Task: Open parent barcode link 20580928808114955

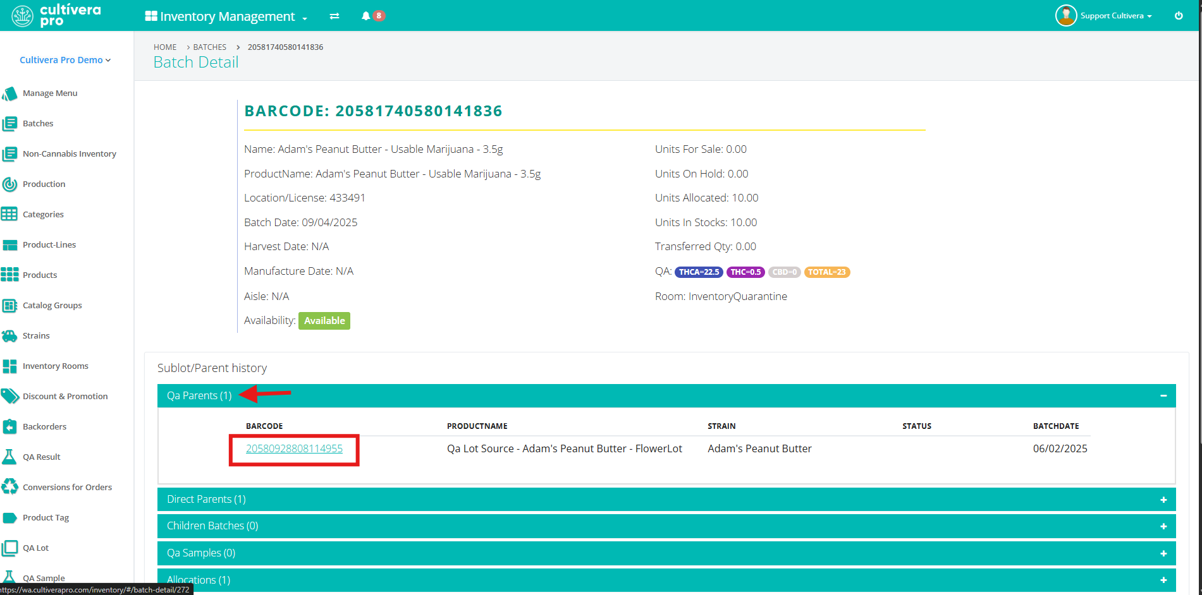Action: click(294, 448)
